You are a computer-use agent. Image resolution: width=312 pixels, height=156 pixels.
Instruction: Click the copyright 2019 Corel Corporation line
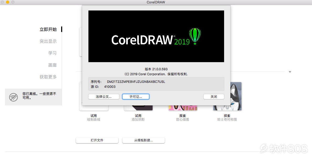pyautogui.click(x=156, y=74)
